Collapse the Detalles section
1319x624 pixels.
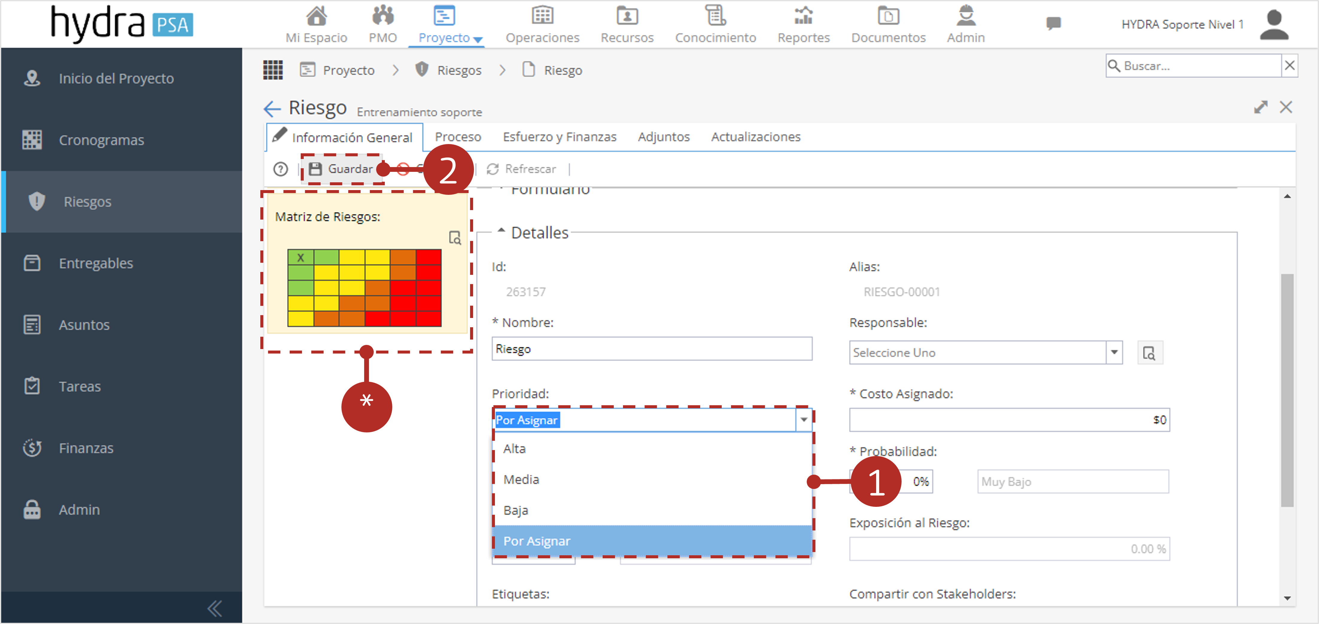coord(501,231)
